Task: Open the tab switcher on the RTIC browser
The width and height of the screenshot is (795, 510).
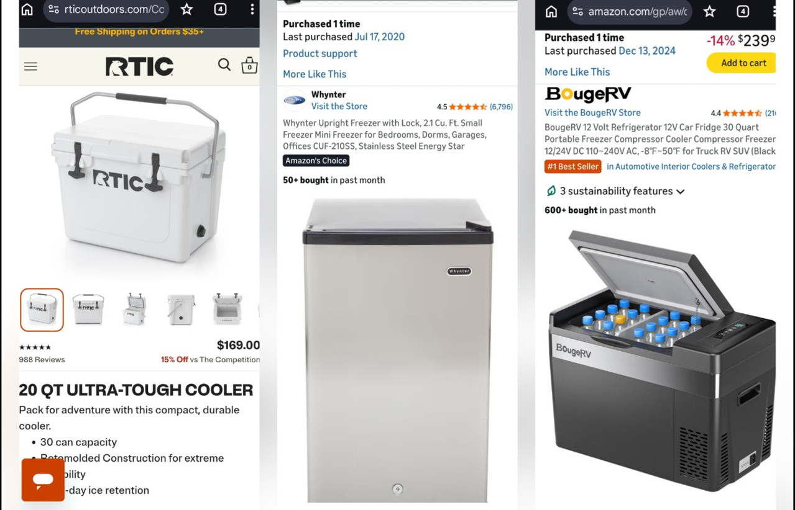Action: 220,9
